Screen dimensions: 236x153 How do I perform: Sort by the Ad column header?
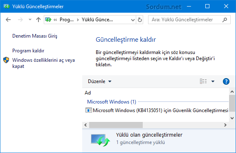tap(88, 93)
